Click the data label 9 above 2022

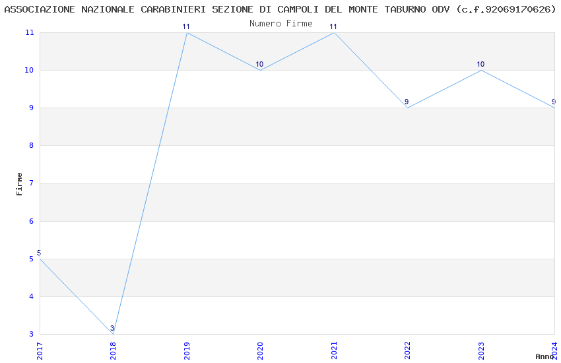[x=407, y=102]
